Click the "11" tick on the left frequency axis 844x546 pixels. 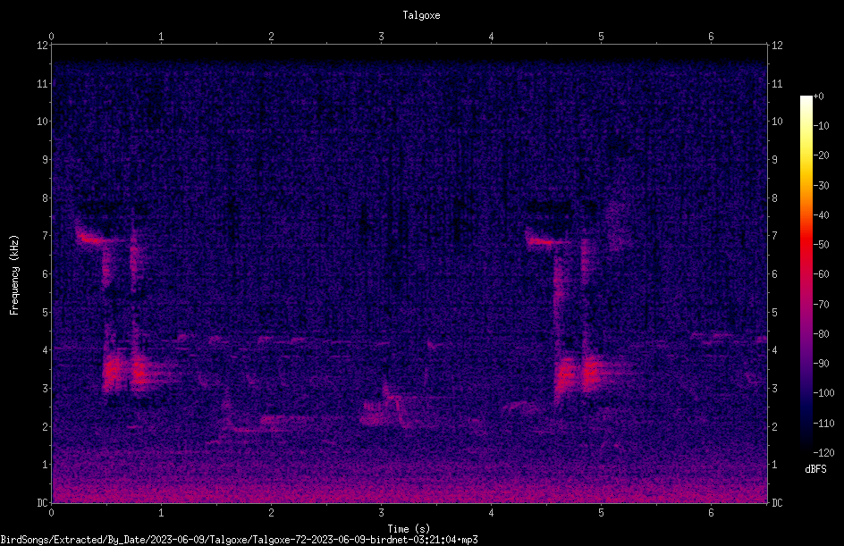(42, 83)
